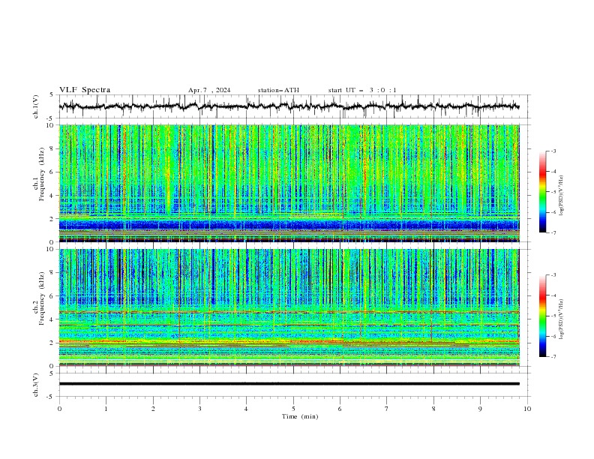Viewport: 594px width, 459px height.
Task: Click the time axis tick label "7"
Action: (x=387, y=409)
